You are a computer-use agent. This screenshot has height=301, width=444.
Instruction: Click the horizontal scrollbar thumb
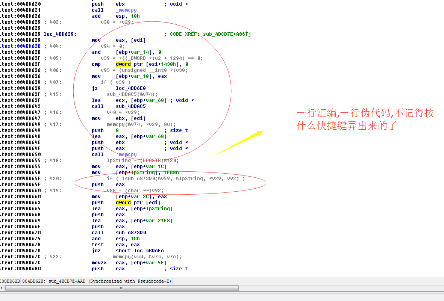(x=122, y=288)
